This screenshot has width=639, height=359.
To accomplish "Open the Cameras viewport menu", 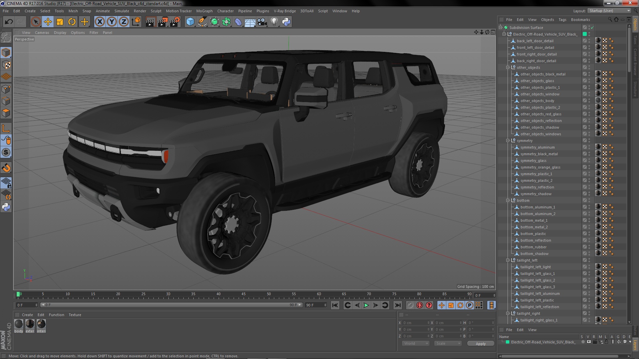I will (42, 33).
